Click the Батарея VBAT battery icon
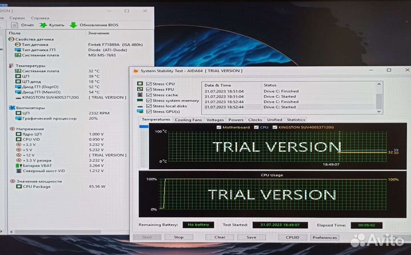The height and width of the screenshot is (255, 411). [x=19, y=165]
